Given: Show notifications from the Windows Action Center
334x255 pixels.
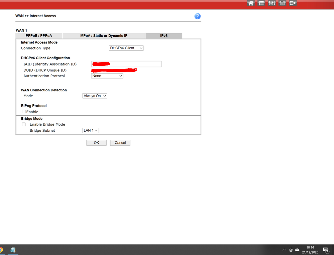Looking at the screenshot, I should [326, 250].
